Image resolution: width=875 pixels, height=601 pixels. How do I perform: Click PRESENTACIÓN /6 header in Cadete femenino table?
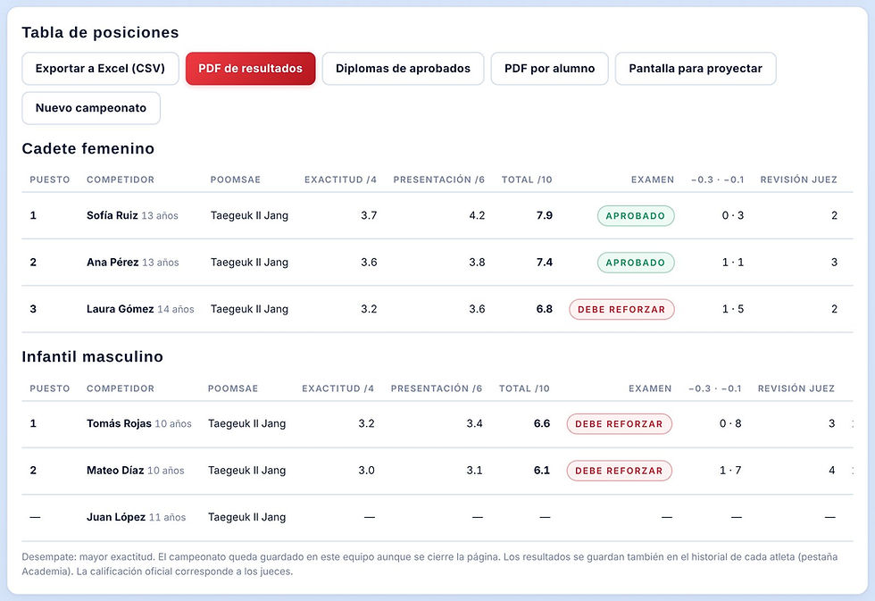(x=439, y=179)
